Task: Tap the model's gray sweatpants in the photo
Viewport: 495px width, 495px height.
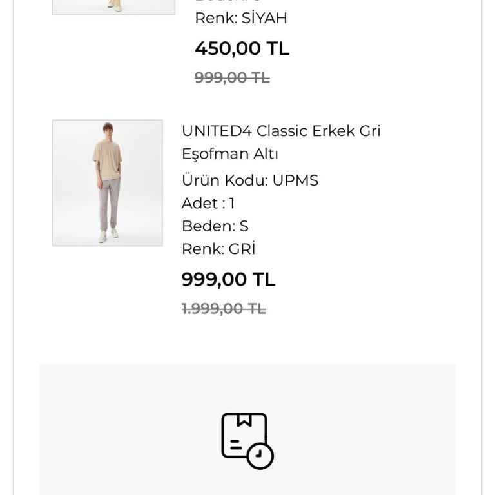Action: coord(110,203)
